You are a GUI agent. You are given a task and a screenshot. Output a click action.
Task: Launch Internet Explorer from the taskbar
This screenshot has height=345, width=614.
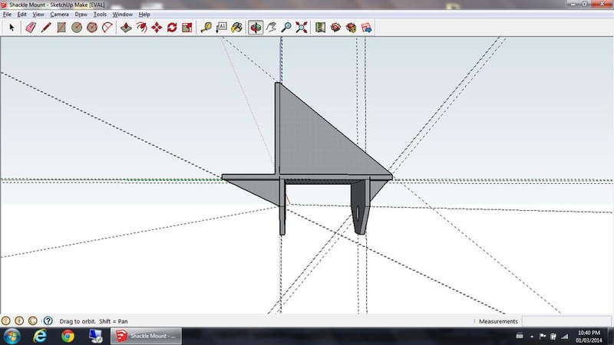[x=40, y=336]
